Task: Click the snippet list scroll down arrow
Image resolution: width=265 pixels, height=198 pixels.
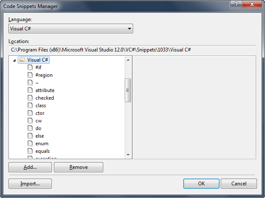Action: (128, 155)
